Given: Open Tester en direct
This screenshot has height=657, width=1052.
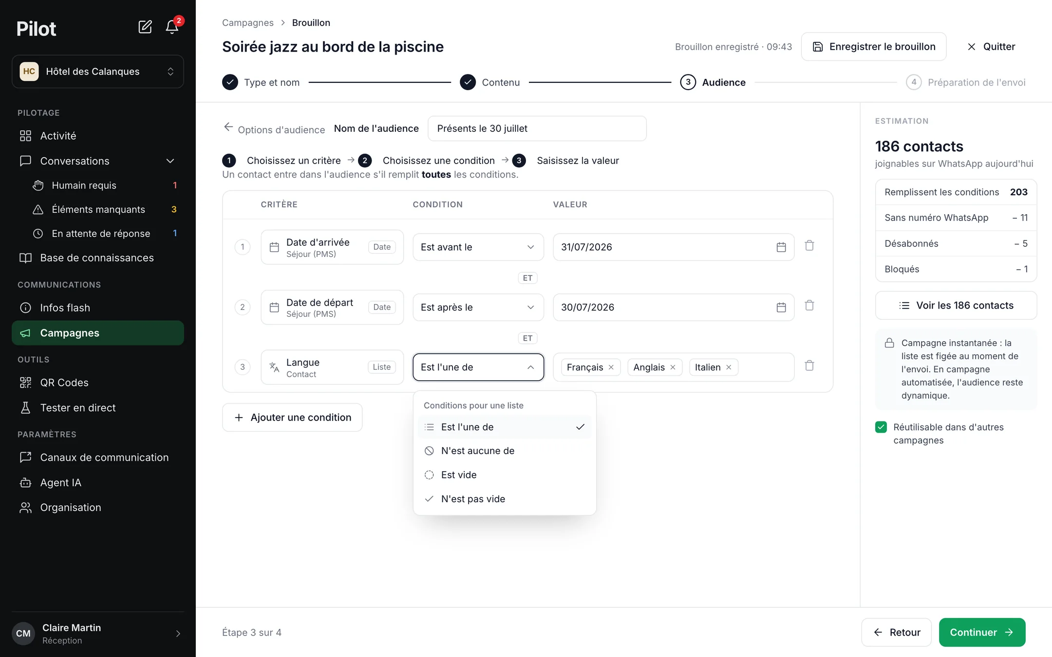Looking at the screenshot, I should pyautogui.click(x=97, y=408).
